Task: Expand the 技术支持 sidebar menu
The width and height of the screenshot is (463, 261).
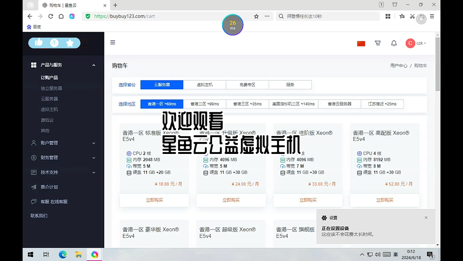Action: (x=63, y=172)
